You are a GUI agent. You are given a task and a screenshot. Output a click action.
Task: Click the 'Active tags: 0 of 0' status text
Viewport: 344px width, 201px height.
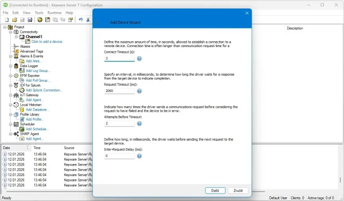[x=321, y=198]
